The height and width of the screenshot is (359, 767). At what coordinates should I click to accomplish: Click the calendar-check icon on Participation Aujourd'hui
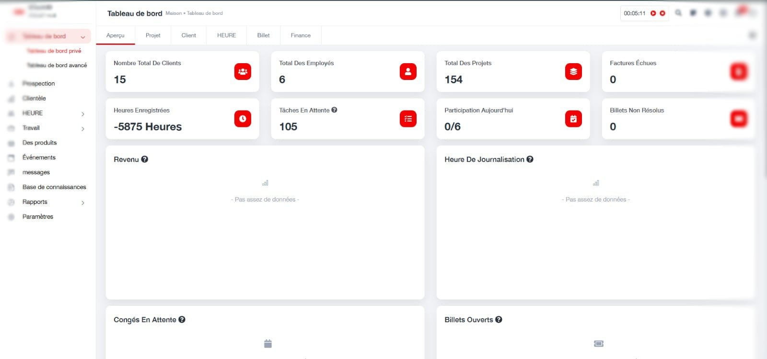tap(573, 119)
